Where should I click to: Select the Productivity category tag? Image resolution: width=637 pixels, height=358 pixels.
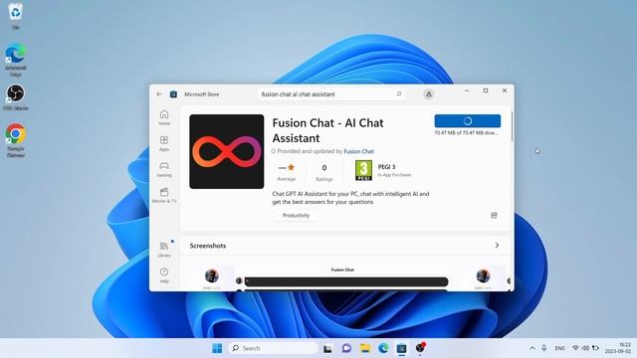tap(296, 215)
